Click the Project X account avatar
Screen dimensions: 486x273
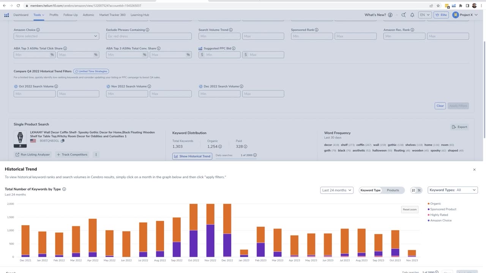456,15
